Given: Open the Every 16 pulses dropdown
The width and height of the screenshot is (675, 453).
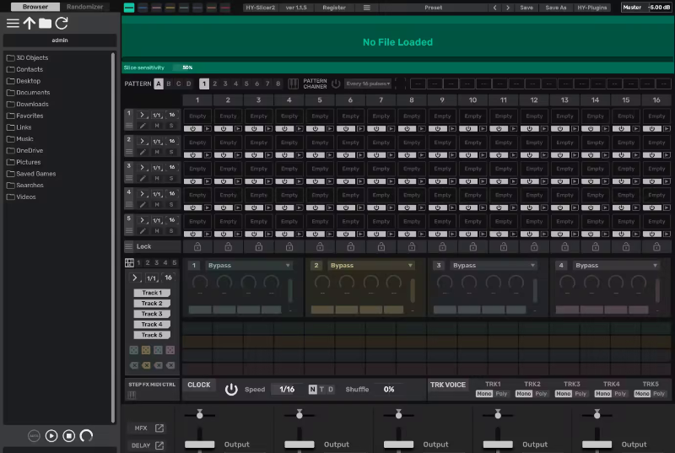Looking at the screenshot, I should [368, 84].
